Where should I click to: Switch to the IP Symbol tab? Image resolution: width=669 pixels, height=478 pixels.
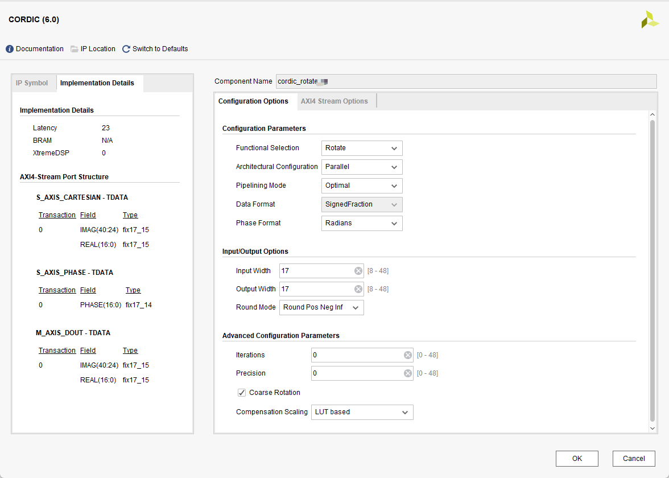[32, 83]
